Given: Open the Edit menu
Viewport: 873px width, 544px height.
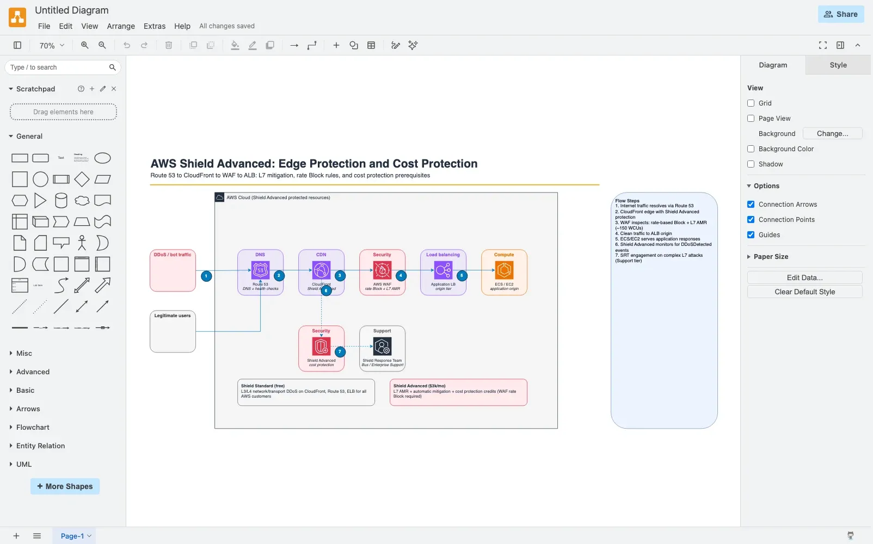Looking at the screenshot, I should pyautogui.click(x=66, y=26).
